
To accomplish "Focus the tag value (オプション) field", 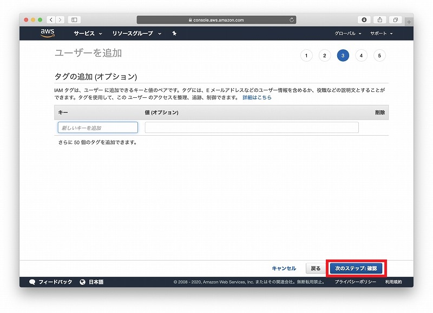I will click(252, 128).
